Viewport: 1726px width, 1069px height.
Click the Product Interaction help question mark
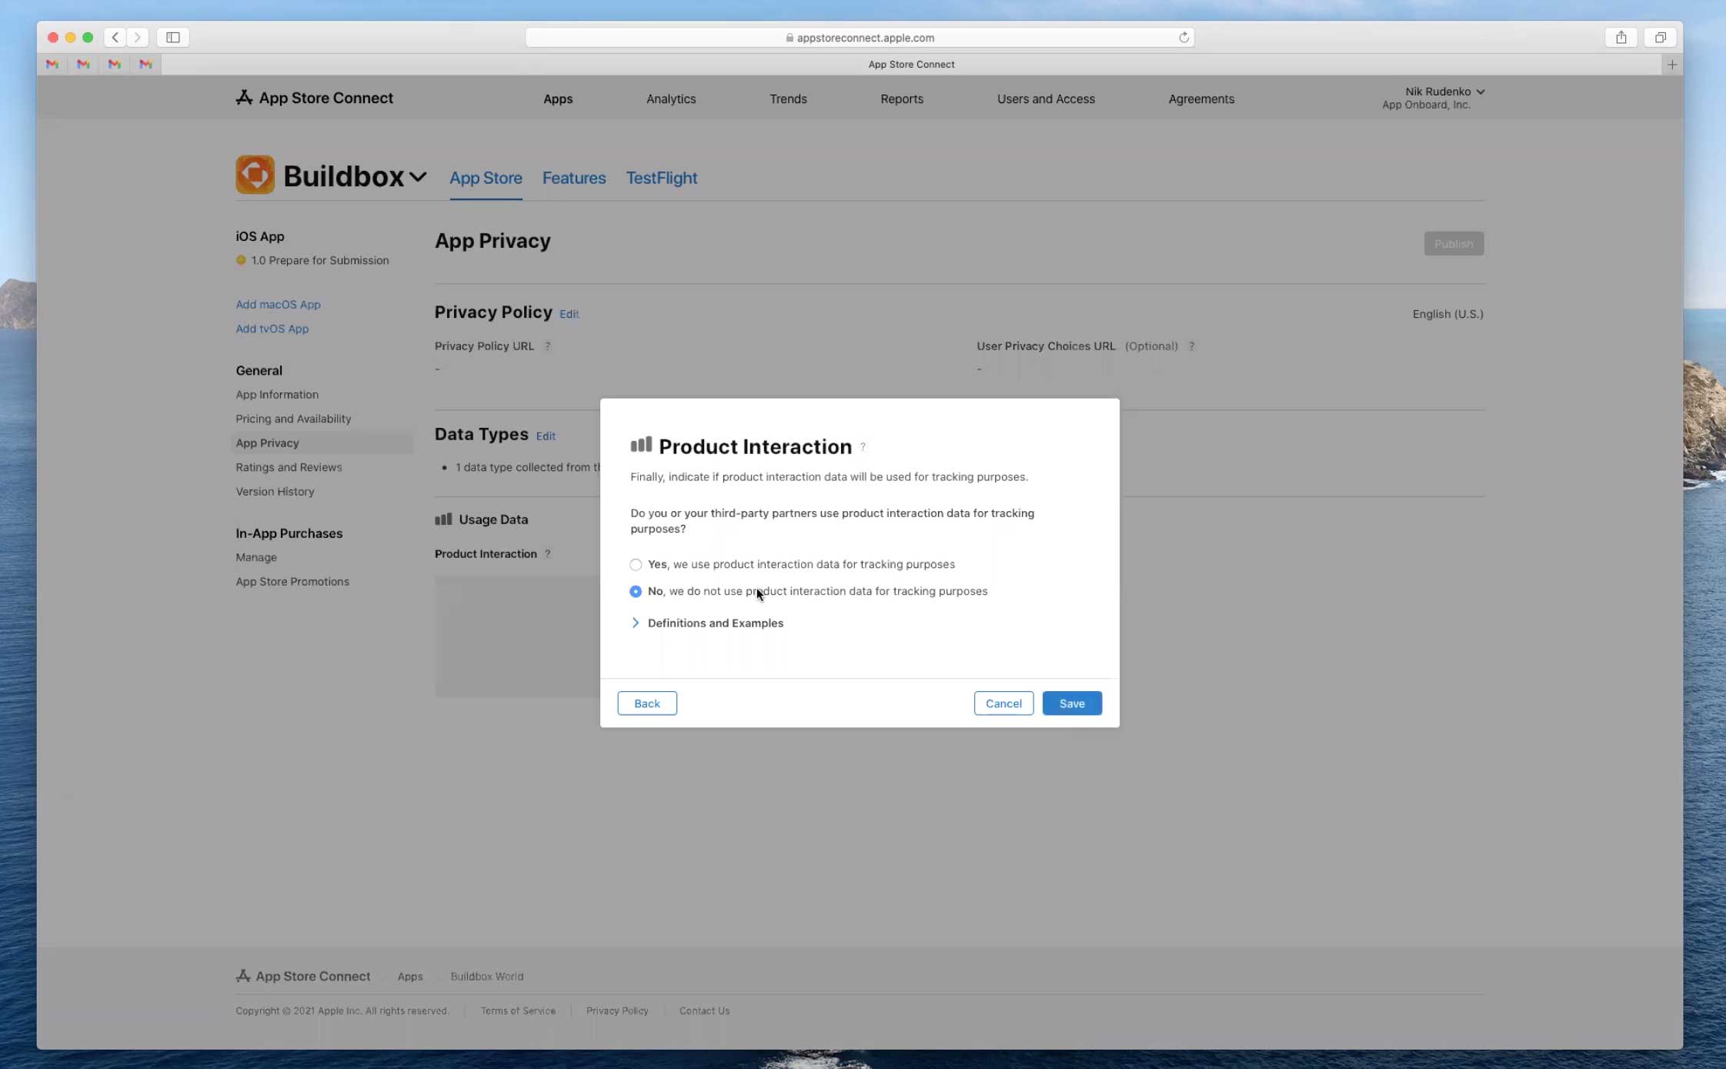click(863, 447)
